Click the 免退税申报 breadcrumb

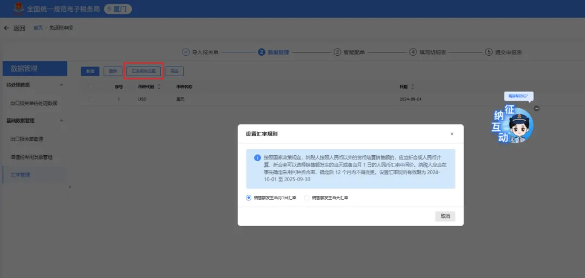61,28
